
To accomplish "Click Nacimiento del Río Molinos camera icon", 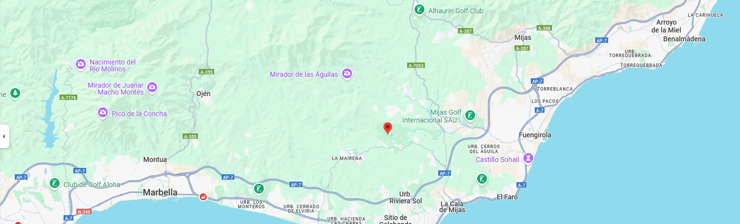I will (81, 64).
